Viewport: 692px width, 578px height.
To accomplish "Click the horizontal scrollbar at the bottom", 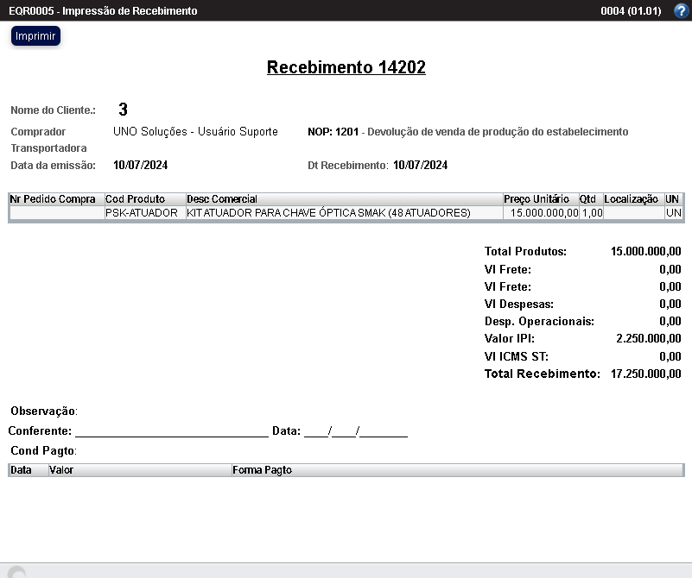I will click(346, 570).
